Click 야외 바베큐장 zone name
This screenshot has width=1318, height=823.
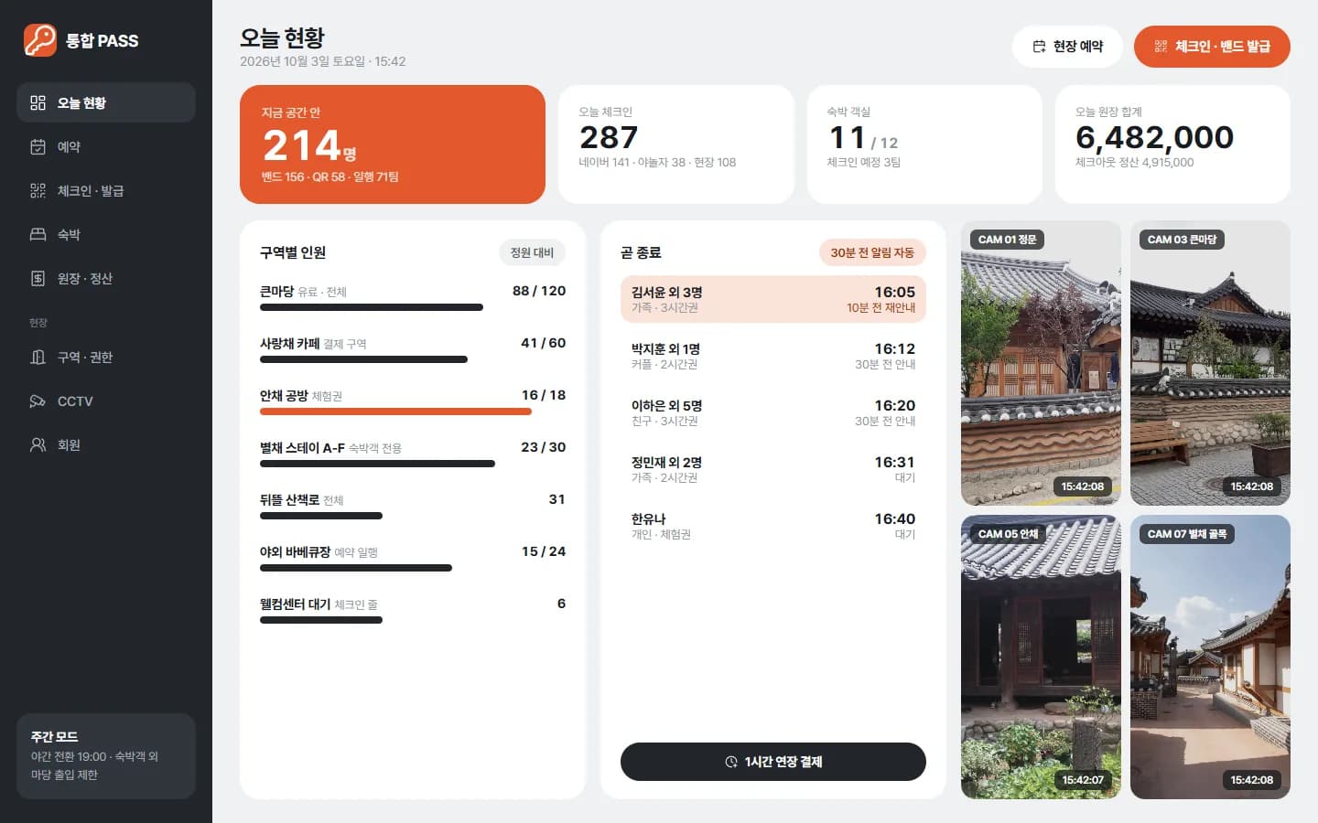(295, 551)
